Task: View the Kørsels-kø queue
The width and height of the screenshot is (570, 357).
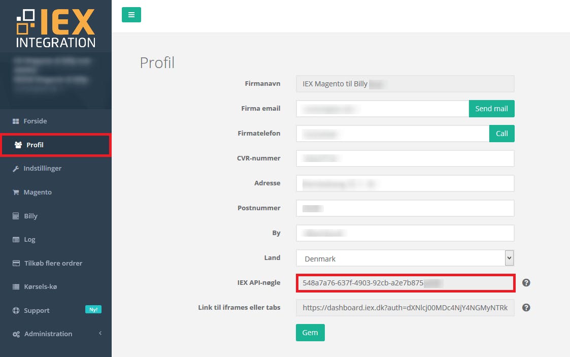Action: [56, 287]
